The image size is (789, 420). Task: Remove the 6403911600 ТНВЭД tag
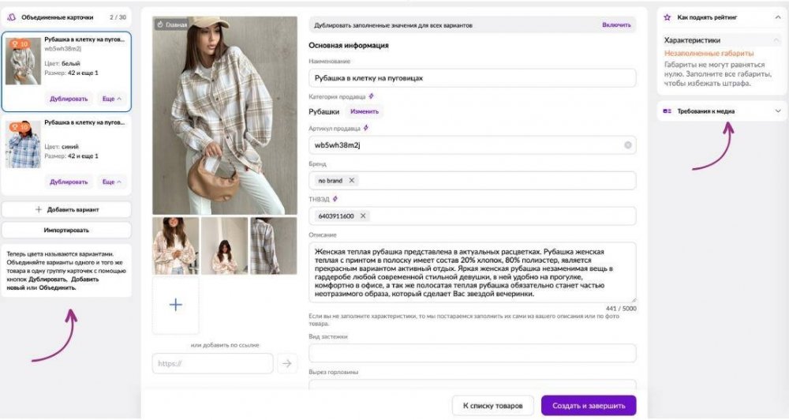[x=363, y=216]
